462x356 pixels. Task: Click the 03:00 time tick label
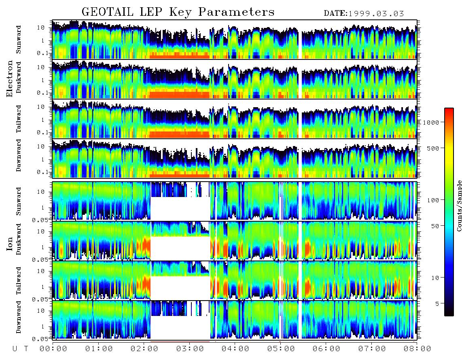click(190, 349)
